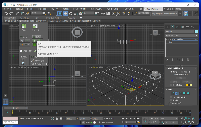Enable the 頂点別 checkbox
The width and height of the screenshot is (201, 127).
point(171,100)
